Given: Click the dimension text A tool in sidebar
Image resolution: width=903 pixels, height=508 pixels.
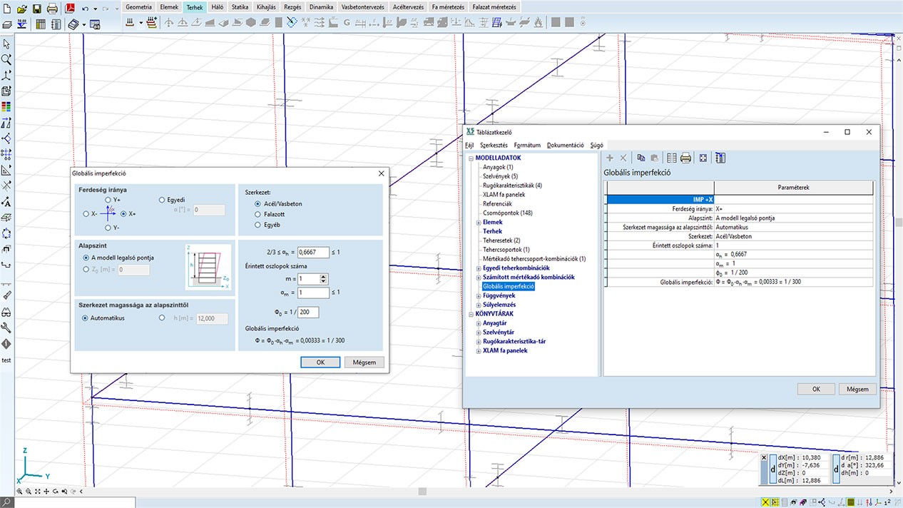Looking at the screenshot, I should pyautogui.click(x=6, y=202).
